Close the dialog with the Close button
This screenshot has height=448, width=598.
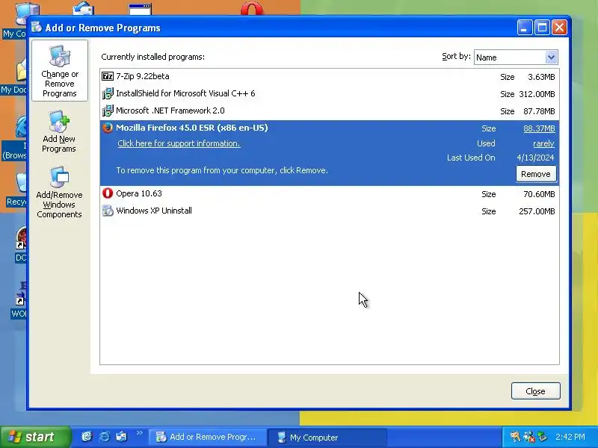(x=535, y=391)
